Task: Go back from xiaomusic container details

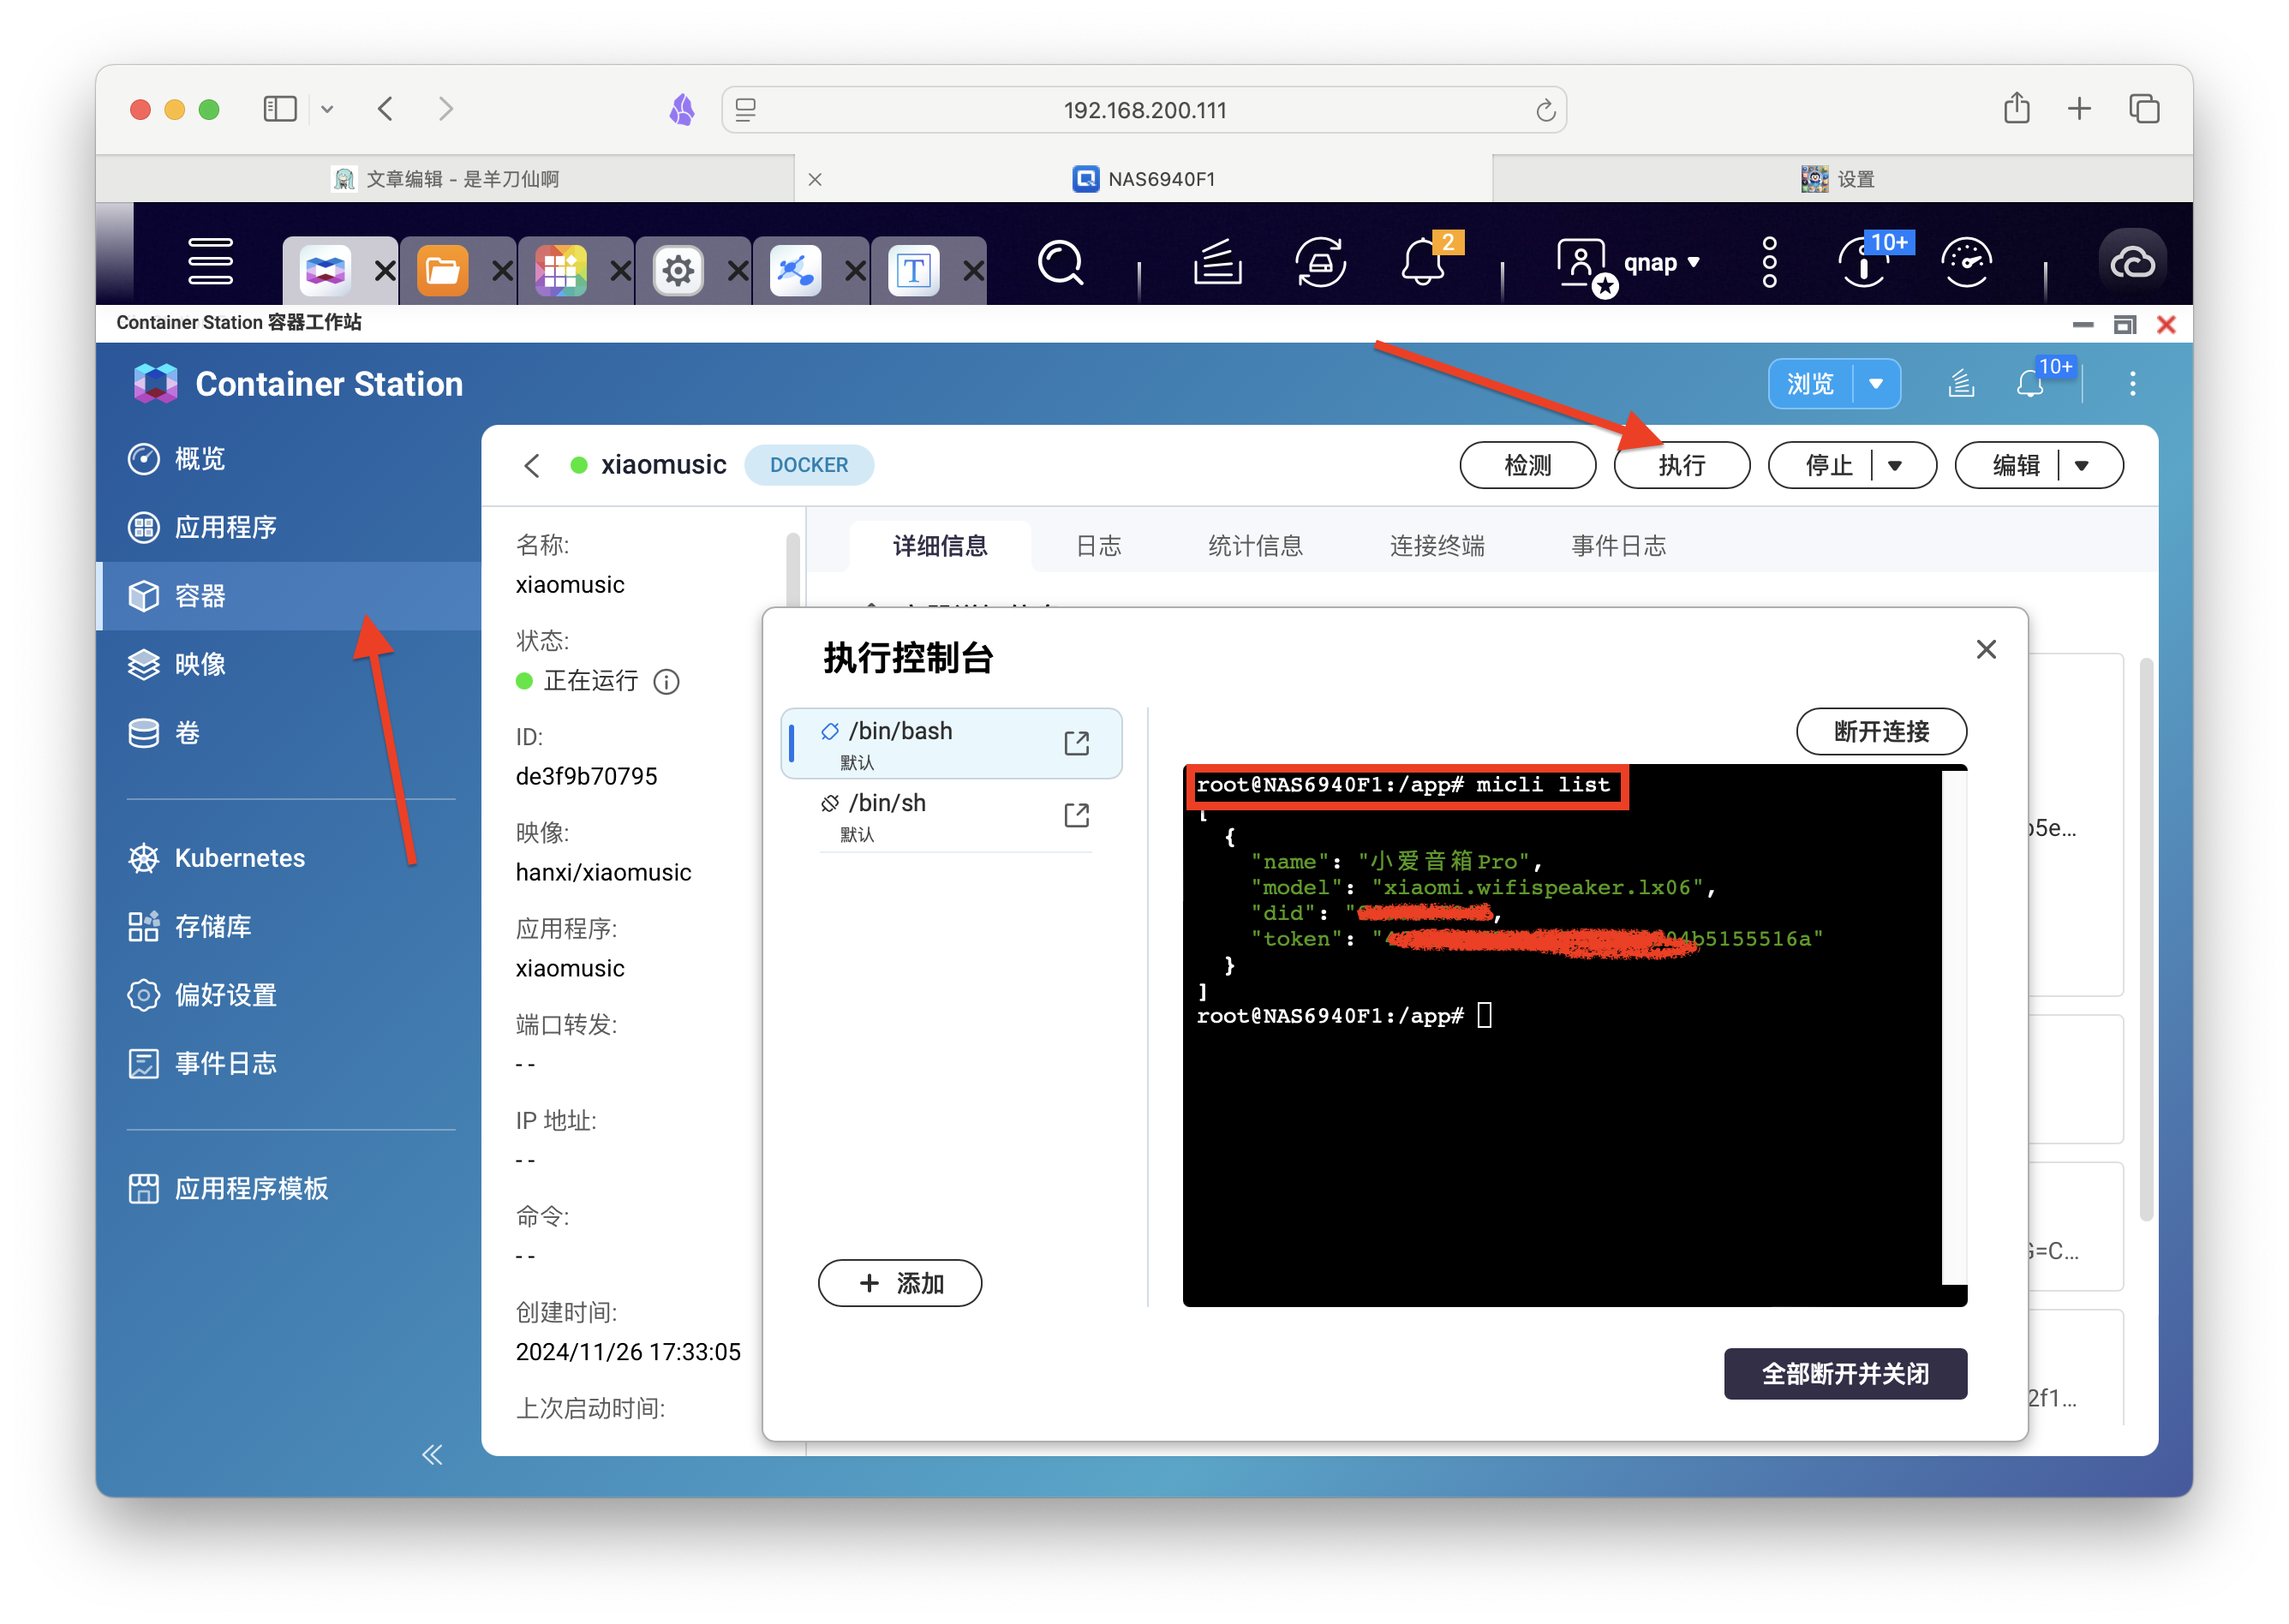Action: pyautogui.click(x=532, y=465)
